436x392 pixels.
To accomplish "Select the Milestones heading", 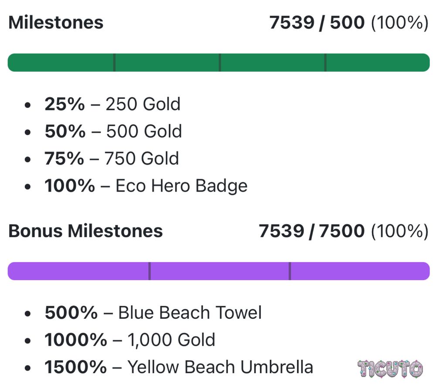I will point(56,22).
